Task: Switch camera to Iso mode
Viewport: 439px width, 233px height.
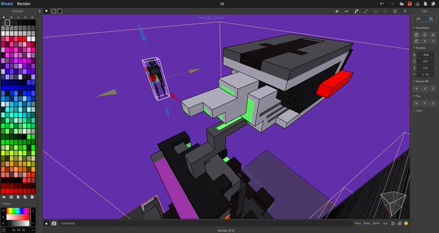Action: coord(385,223)
